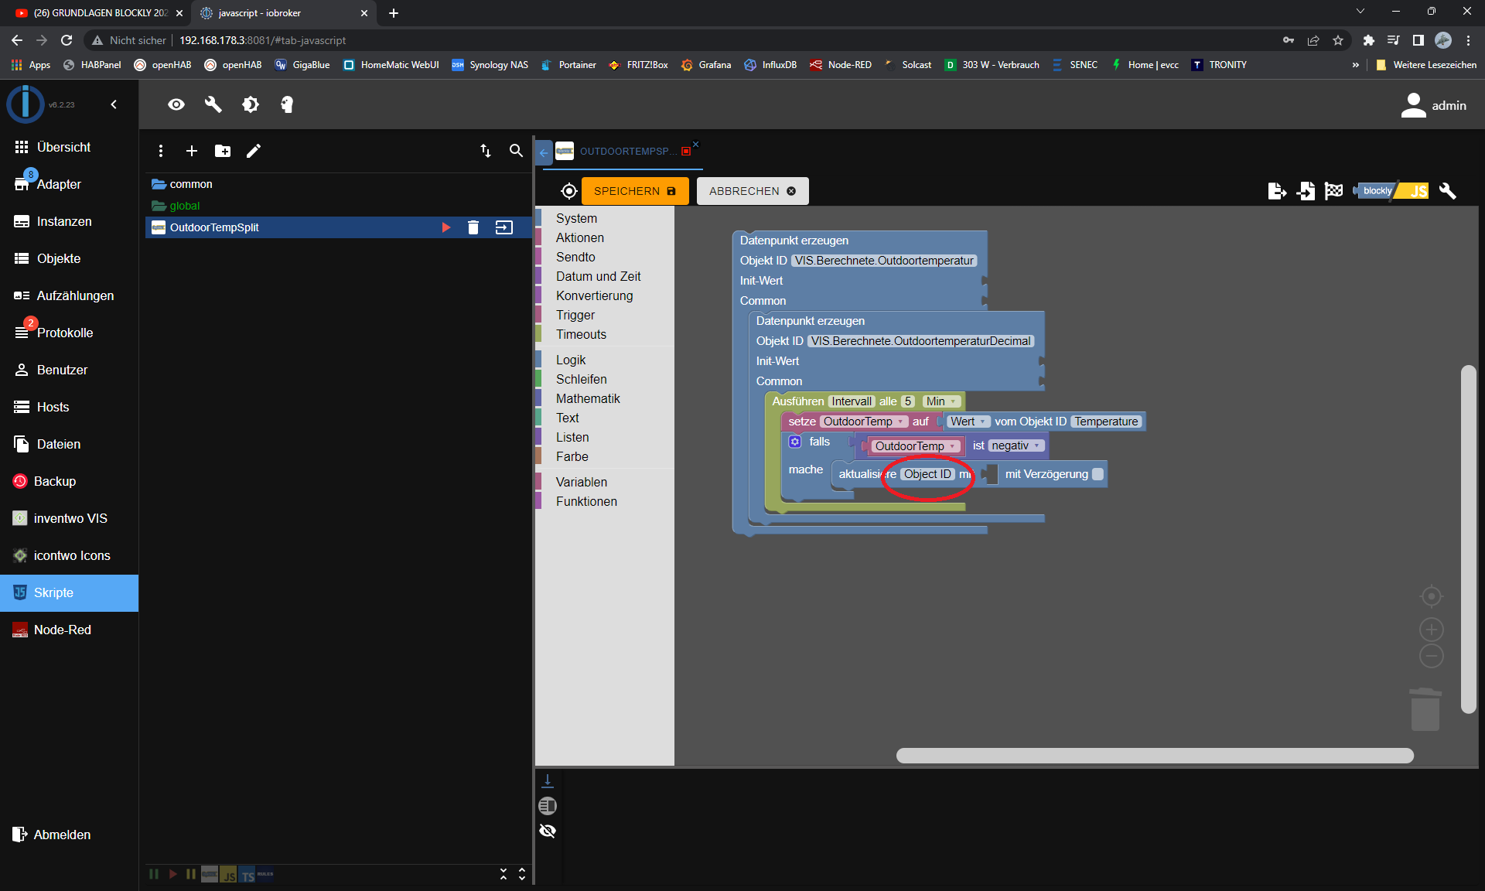The image size is (1485, 891).
Task: Click the import blocks file icon
Action: point(1306,191)
